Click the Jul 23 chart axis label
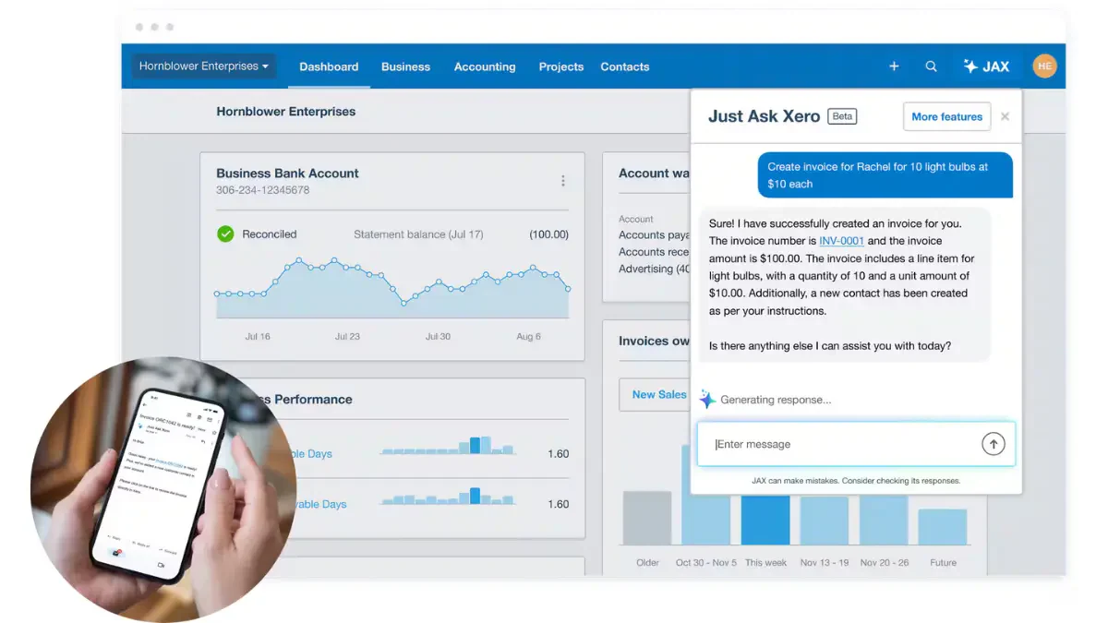This screenshot has height=623, width=1108. click(347, 336)
